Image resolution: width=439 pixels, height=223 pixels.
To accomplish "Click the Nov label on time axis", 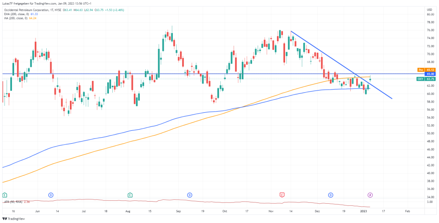I will (271, 211).
